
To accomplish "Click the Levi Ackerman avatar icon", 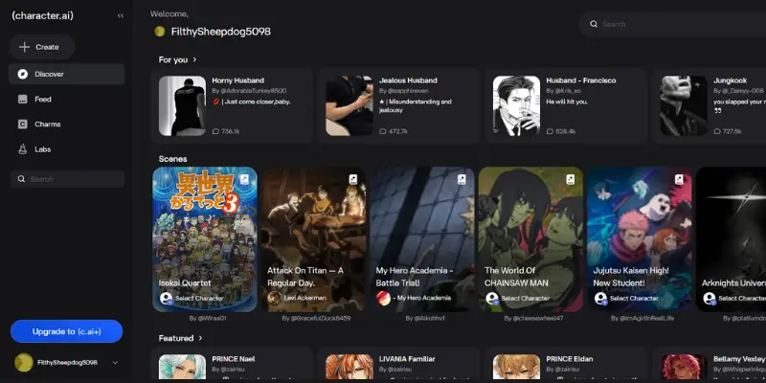I will 275,298.
